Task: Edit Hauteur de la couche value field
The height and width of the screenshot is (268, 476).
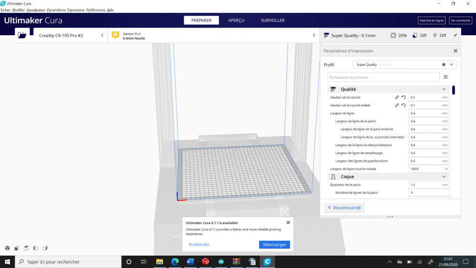Action: (x=429, y=97)
